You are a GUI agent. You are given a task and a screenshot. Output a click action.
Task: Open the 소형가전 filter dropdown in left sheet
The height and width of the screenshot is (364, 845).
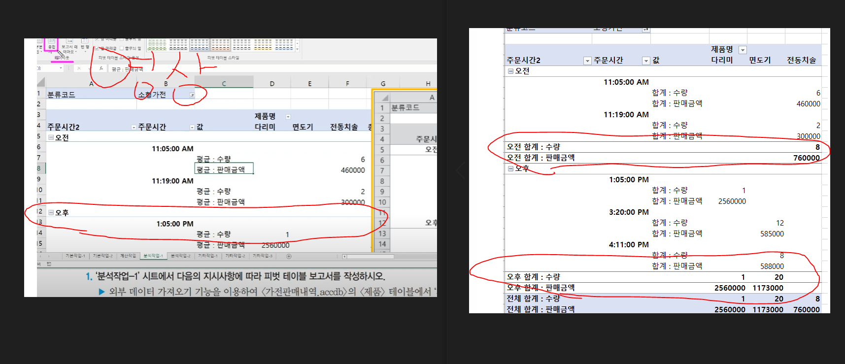[192, 95]
